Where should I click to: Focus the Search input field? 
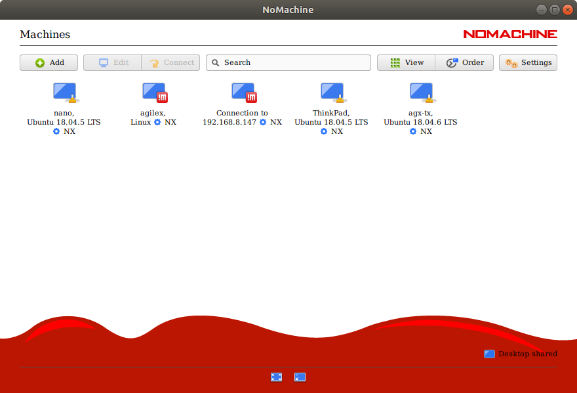(x=288, y=62)
